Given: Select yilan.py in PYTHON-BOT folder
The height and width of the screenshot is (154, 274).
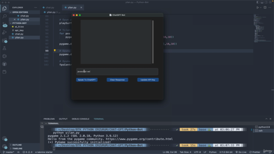Looking at the screenshot, I should [x=19, y=38].
